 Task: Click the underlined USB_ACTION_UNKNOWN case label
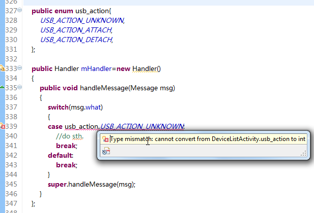click(x=142, y=127)
